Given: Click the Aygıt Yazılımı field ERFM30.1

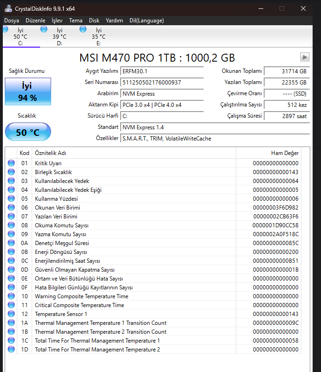Looking at the screenshot, I should point(162,71).
